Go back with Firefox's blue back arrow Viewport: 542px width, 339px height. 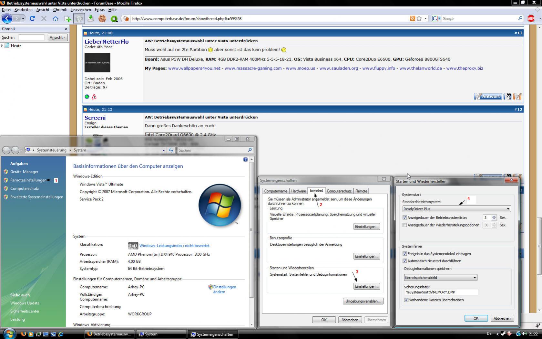[7, 18]
